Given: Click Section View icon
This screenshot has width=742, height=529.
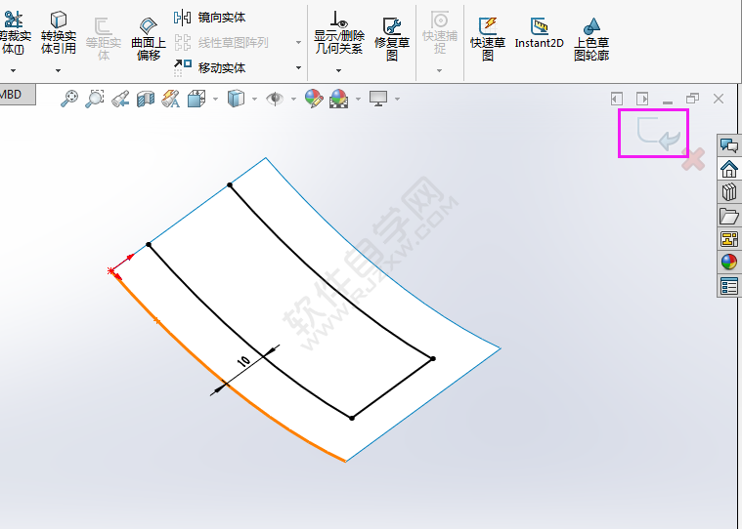Looking at the screenshot, I should click(146, 99).
